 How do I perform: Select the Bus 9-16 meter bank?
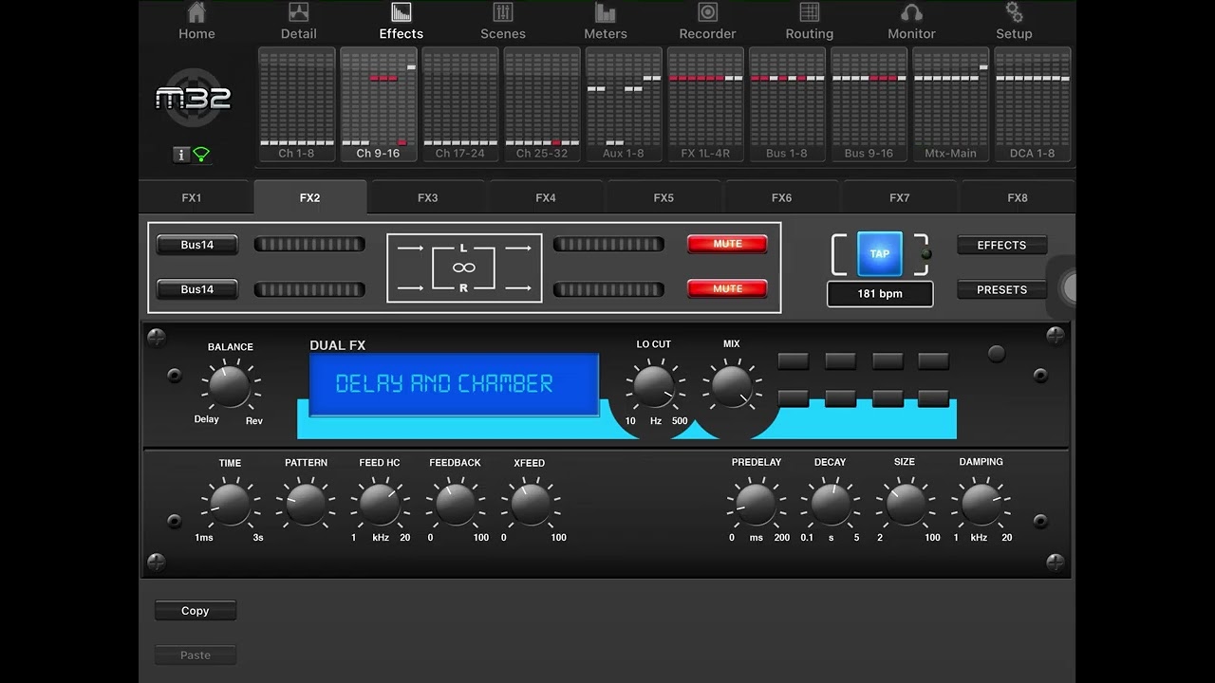pyautogui.click(x=869, y=104)
